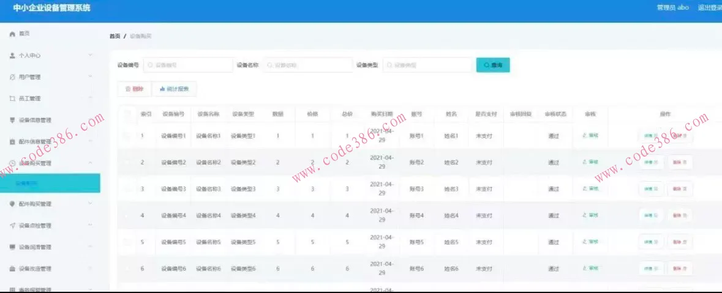The width and height of the screenshot is (722, 293).
Task: Tick the checkbox for row index 1
Action: [127, 136]
